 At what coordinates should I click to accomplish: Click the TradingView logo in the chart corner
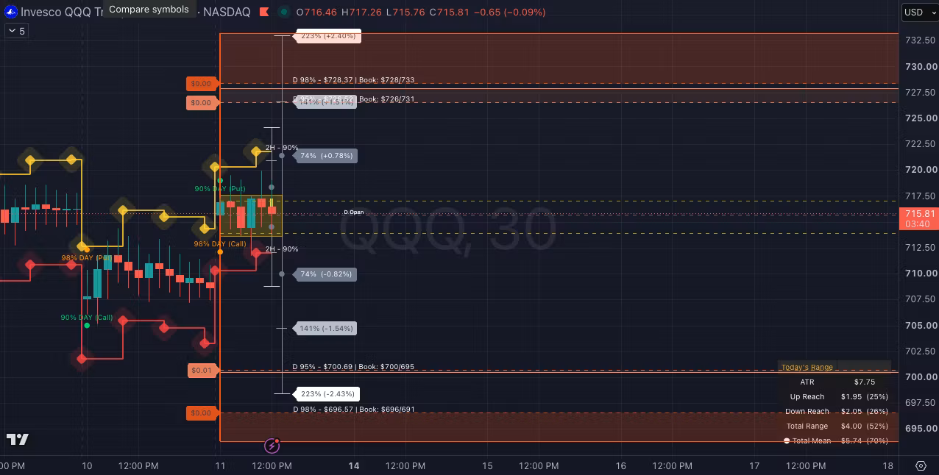coord(18,440)
